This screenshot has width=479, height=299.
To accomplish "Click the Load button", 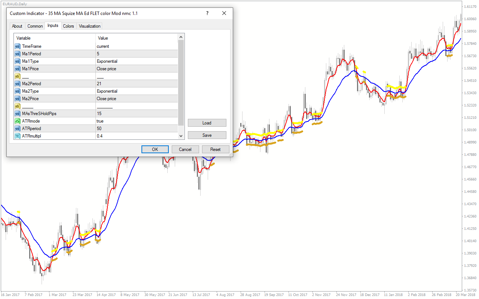I will click(x=207, y=123).
